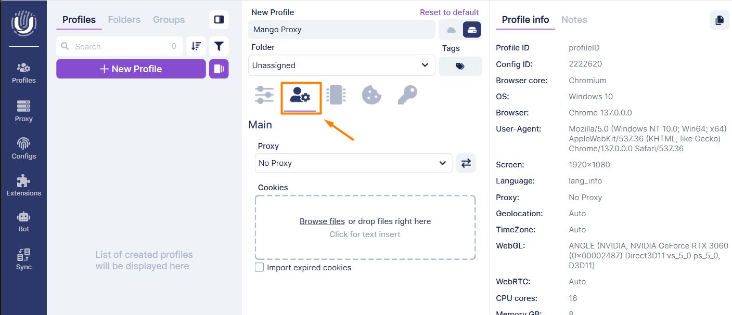Viewport: 732px width, 315px height.
Task: Open the Sync section in sidebar
Action: tap(23, 259)
